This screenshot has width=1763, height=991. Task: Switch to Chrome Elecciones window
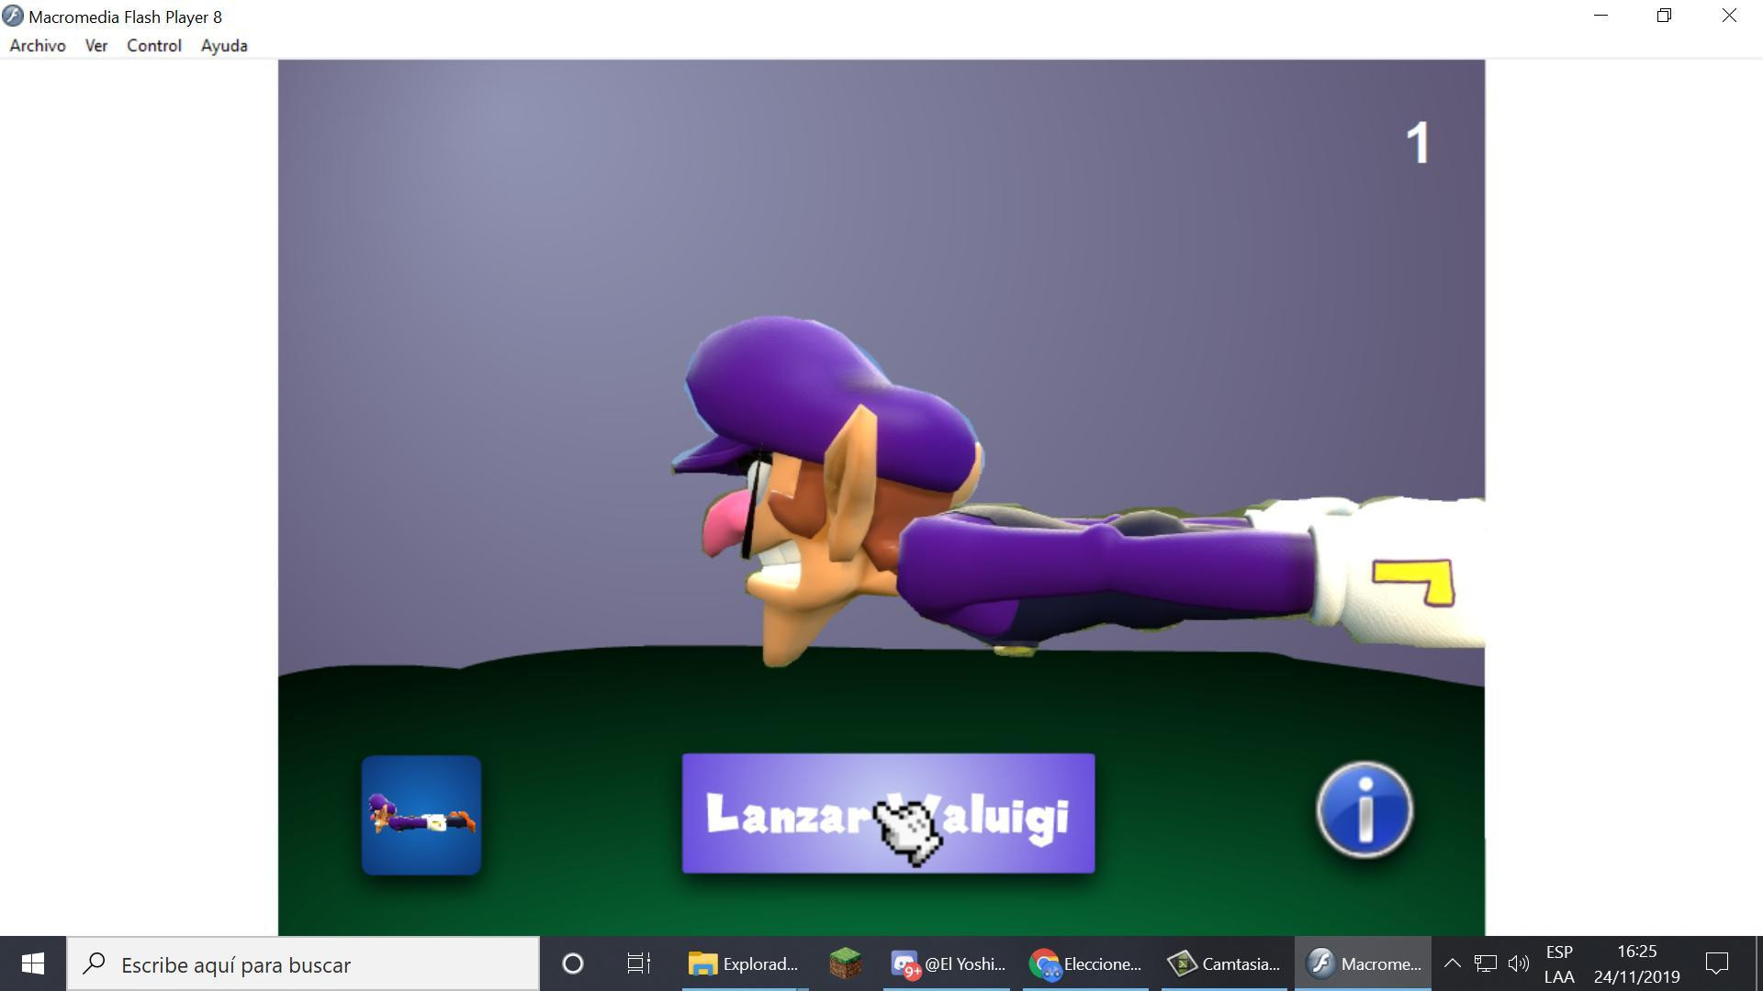pyautogui.click(x=1085, y=963)
